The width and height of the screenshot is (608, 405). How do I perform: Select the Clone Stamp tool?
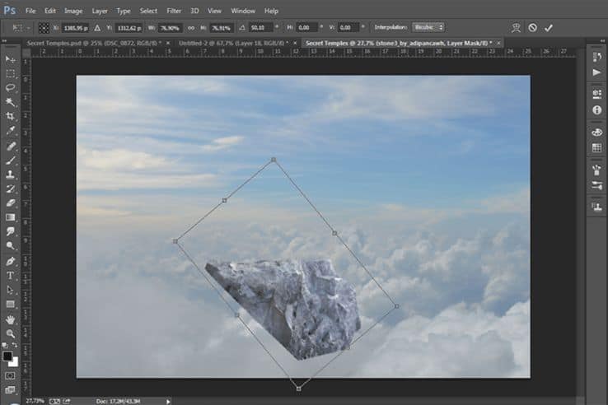pos(11,174)
